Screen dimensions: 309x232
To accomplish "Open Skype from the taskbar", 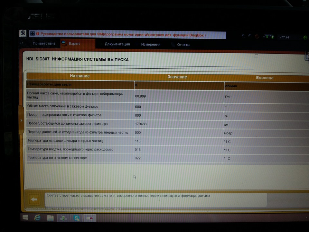I will [x=76, y=218].
